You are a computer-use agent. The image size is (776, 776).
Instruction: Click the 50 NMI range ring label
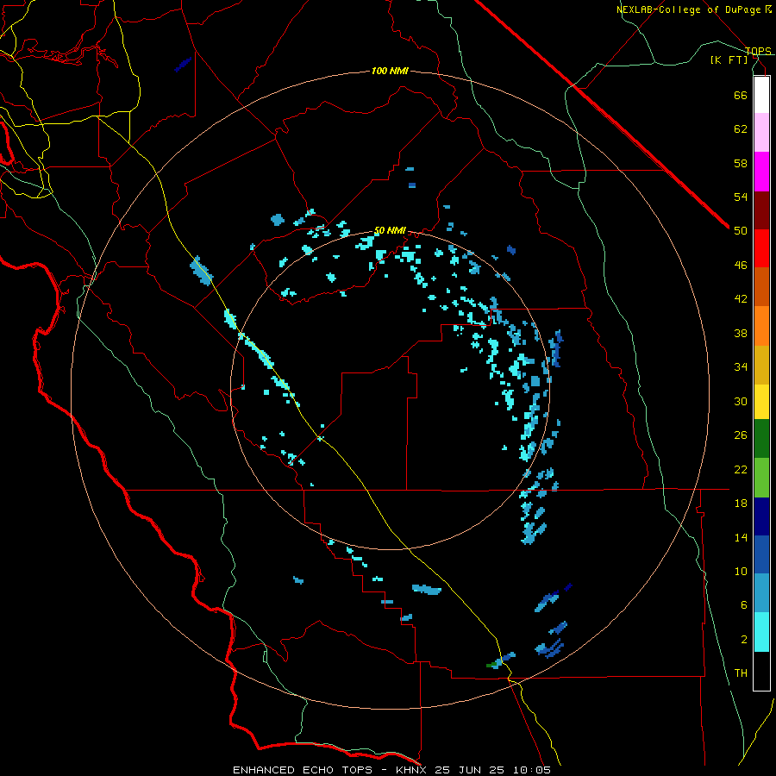390,230
